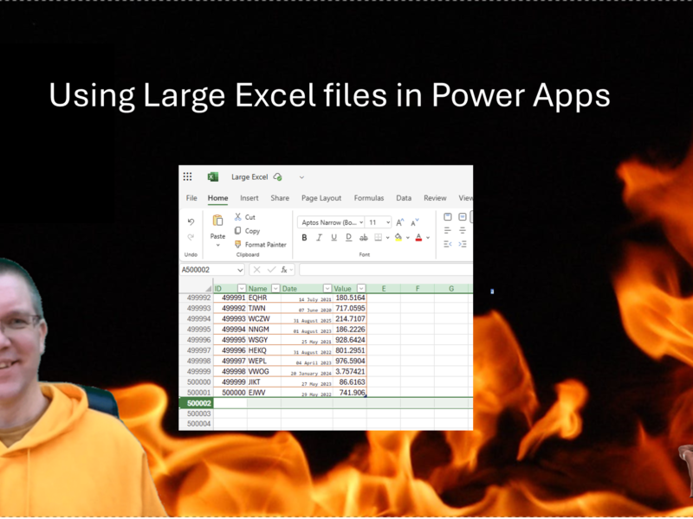Image resolution: width=693 pixels, height=519 pixels.
Task: Apply cell borders
Action: 379,238
